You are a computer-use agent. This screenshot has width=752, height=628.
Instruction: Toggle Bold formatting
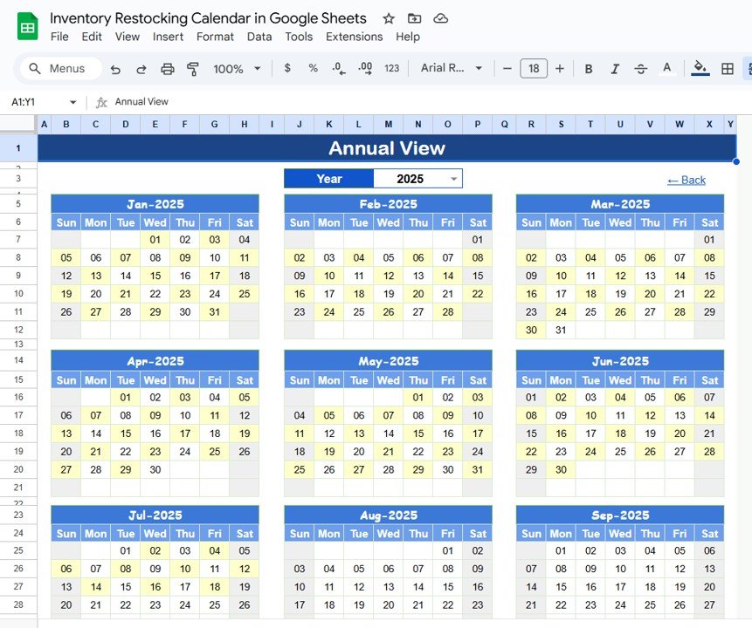click(x=589, y=69)
